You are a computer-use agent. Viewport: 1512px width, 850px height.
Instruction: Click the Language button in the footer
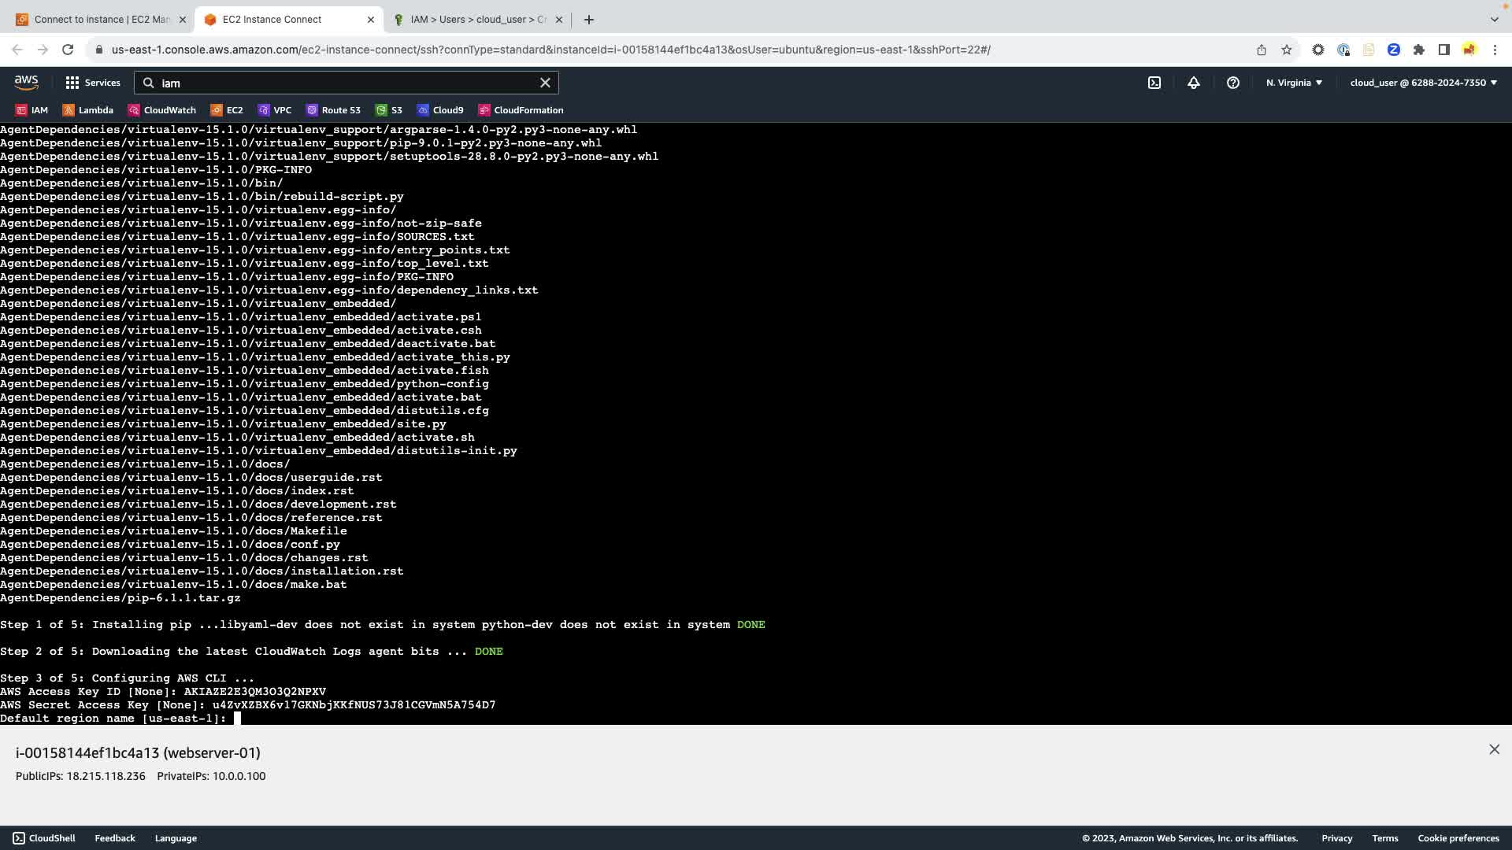pos(176,838)
